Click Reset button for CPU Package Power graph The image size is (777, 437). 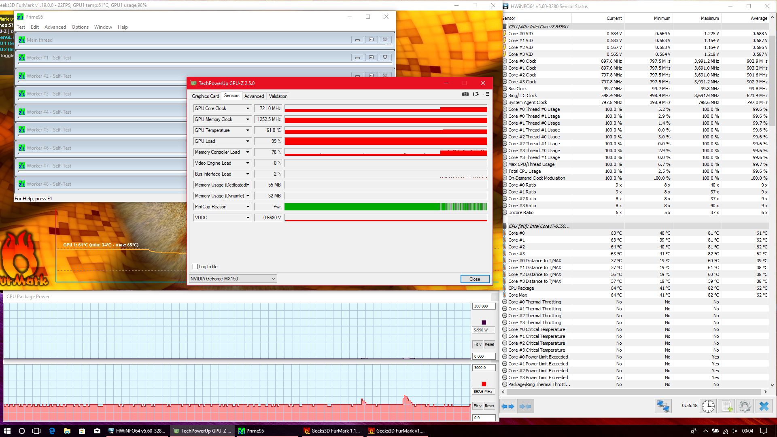[489, 344]
